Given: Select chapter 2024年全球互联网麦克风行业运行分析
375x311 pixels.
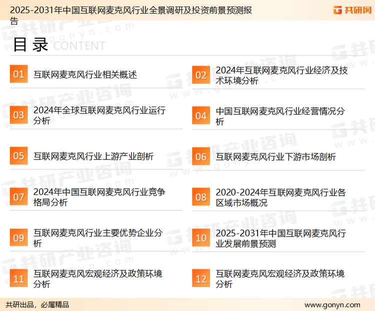Looking at the screenshot, I should click(x=99, y=115).
